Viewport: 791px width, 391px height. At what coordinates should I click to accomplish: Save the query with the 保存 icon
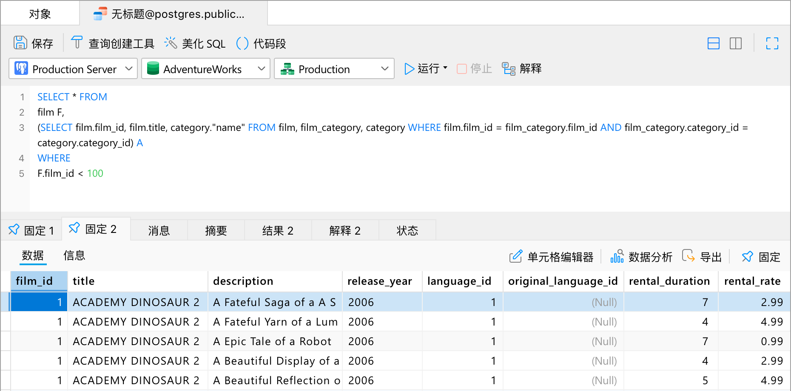click(x=20, y=42)
